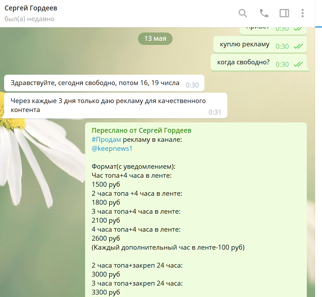
Task: Toggle the right side panel icon
Action: pos(284,13)
